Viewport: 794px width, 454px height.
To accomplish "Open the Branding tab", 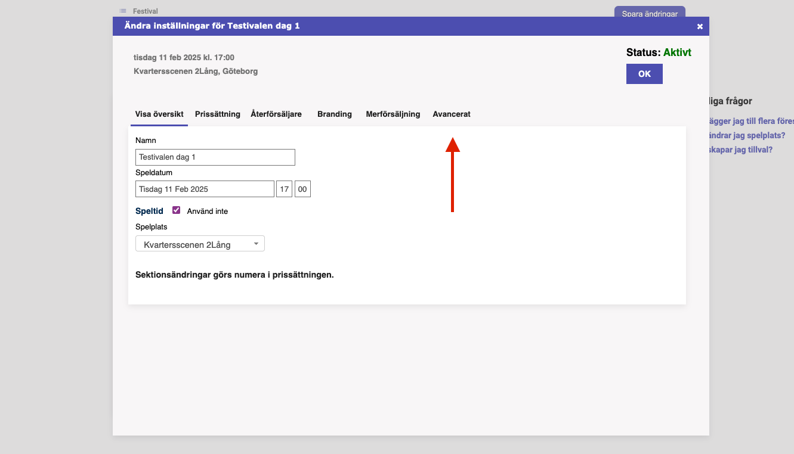I will point(335,114).
